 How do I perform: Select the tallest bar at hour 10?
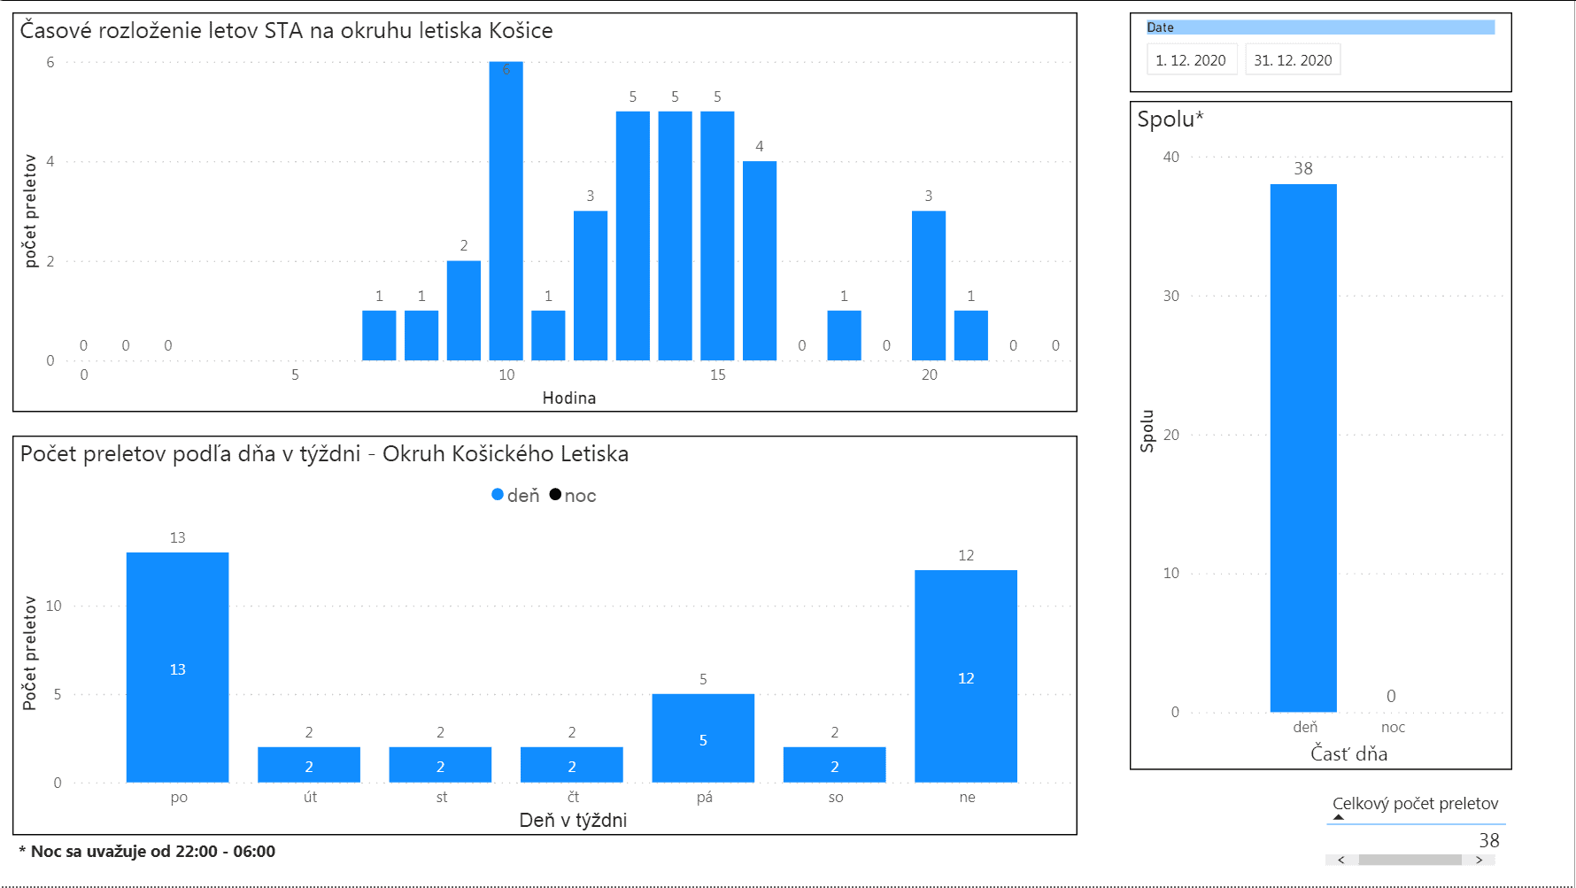(x=506, y=212)
